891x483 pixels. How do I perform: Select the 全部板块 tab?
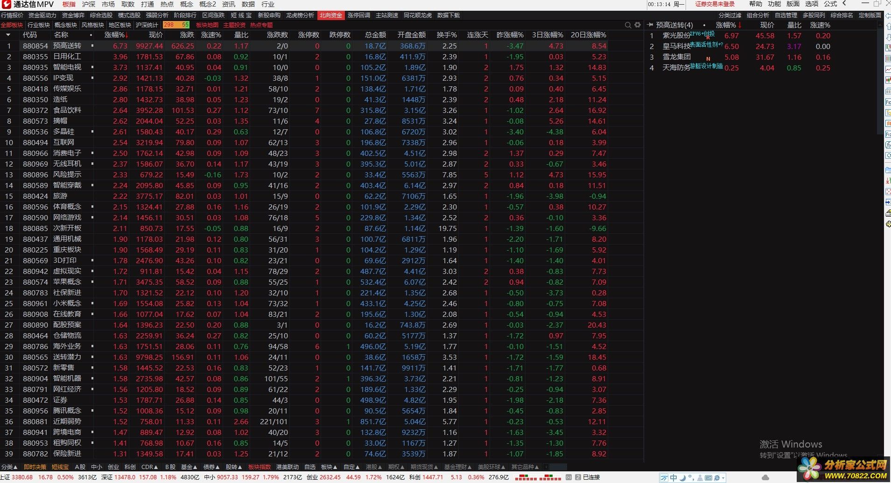[12, 25]
